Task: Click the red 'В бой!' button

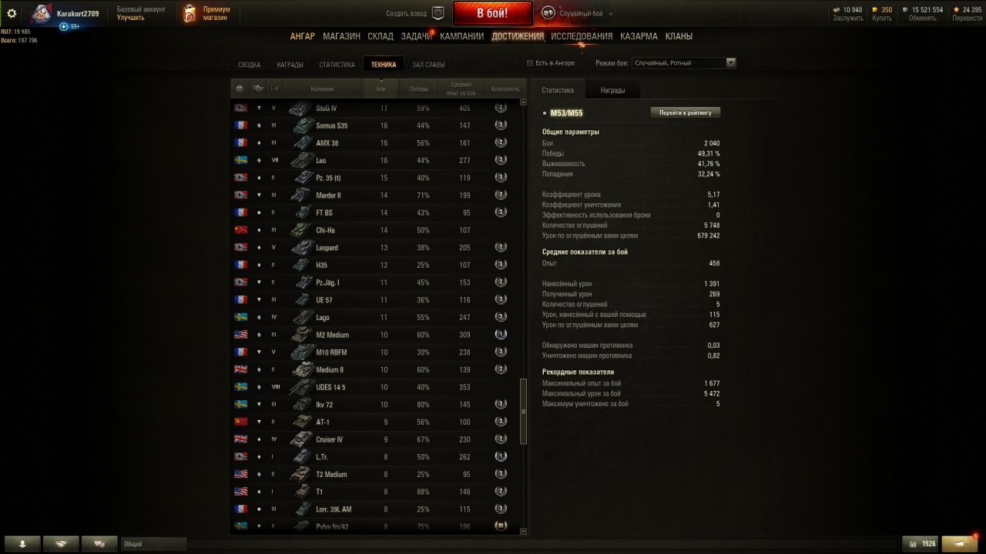Action: click(492, 13)
